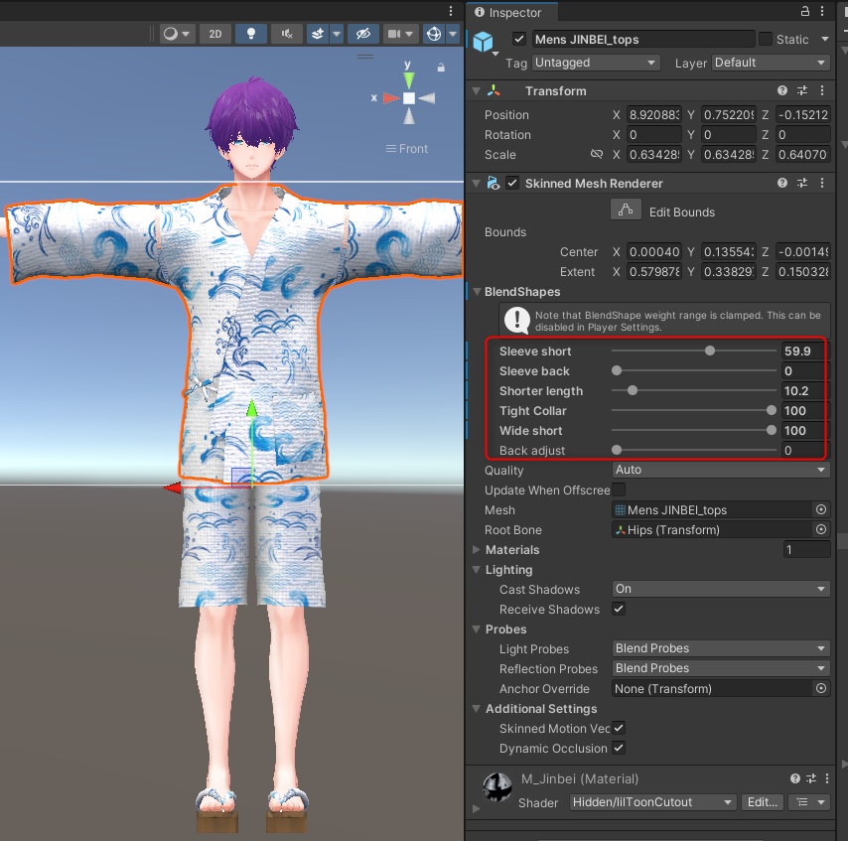The image size is (848, 841).
Task: Open Transform presets icon
Action: pyautogui.click(x=802, y=91)
